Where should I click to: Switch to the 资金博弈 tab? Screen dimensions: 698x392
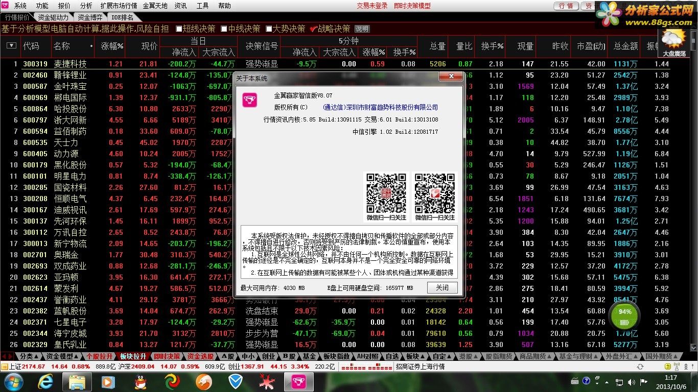[x=90, y=17]
